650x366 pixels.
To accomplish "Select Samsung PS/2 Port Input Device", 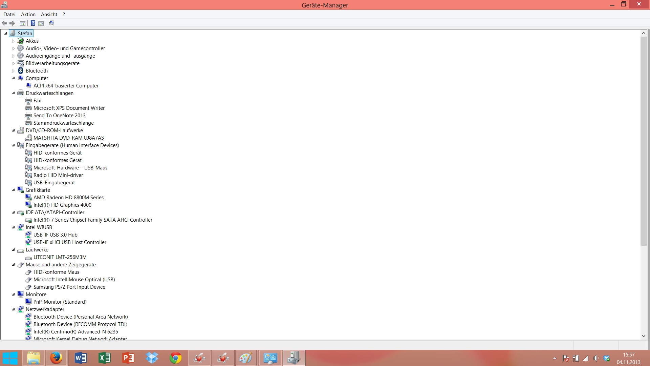I will [x=69, y=287].
